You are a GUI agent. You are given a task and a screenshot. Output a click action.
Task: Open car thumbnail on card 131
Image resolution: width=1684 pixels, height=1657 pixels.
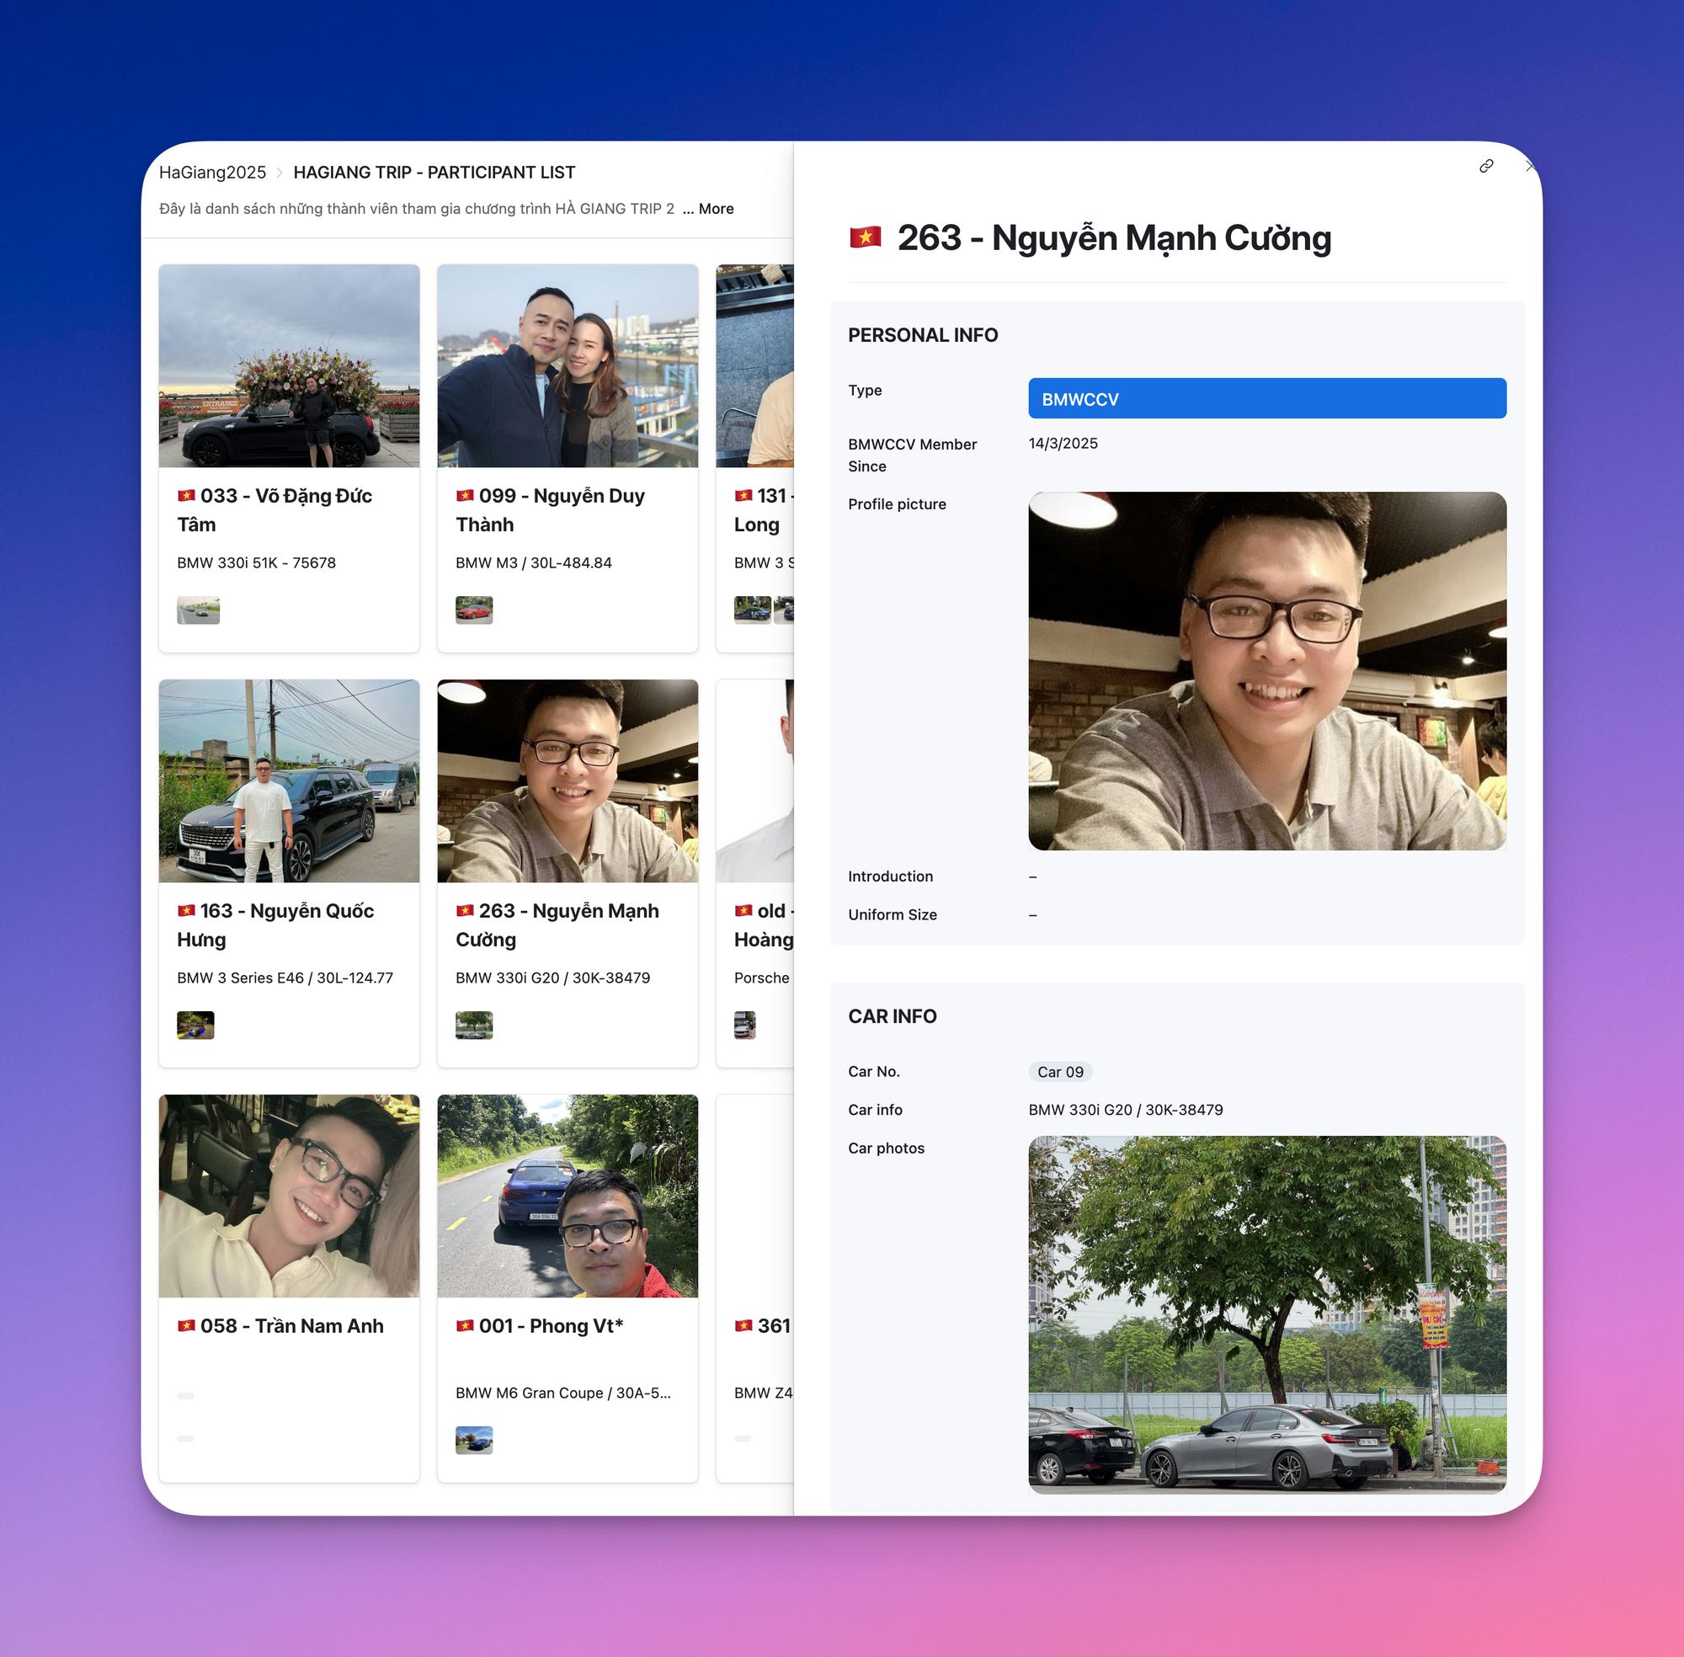[753, 610]
